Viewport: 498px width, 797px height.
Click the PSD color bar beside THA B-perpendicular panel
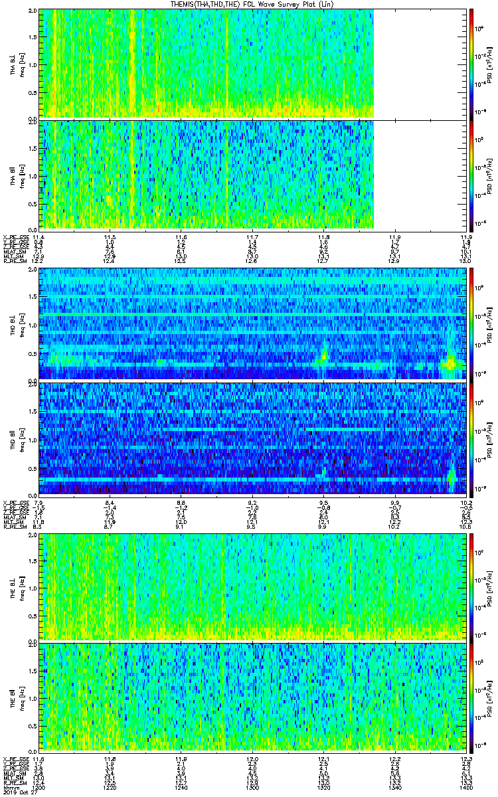coord(471,63)
